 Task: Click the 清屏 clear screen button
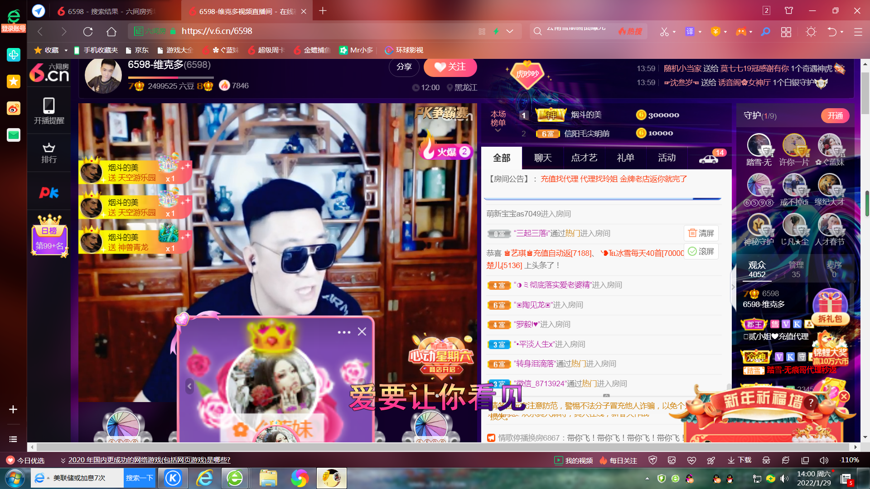tap(701, 233)
